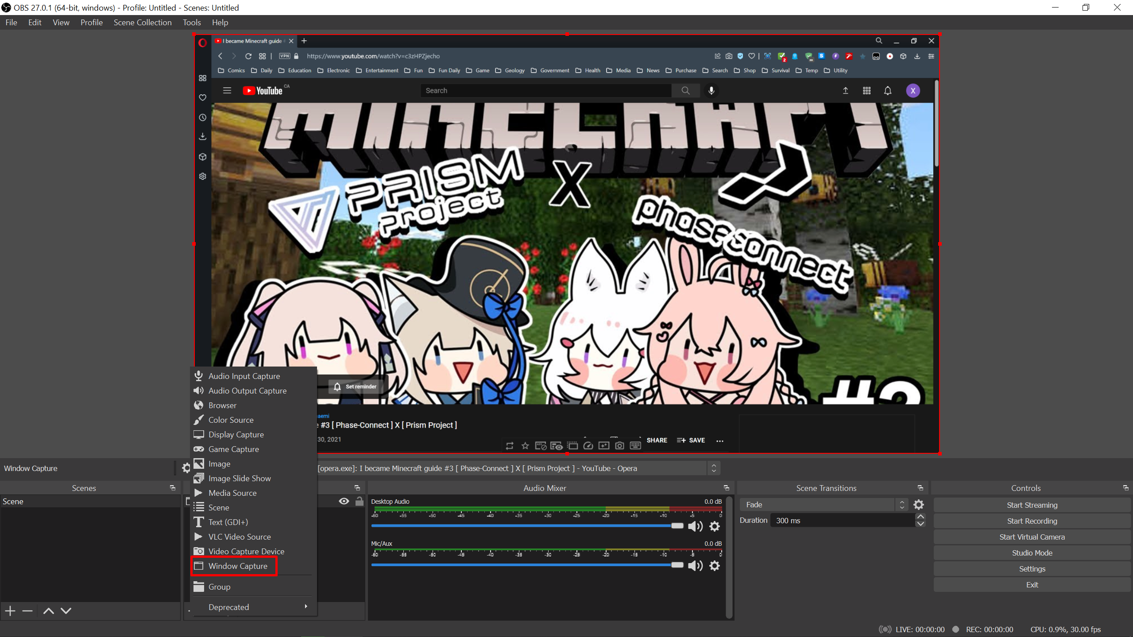Open the File menu

tap(11, 22)
